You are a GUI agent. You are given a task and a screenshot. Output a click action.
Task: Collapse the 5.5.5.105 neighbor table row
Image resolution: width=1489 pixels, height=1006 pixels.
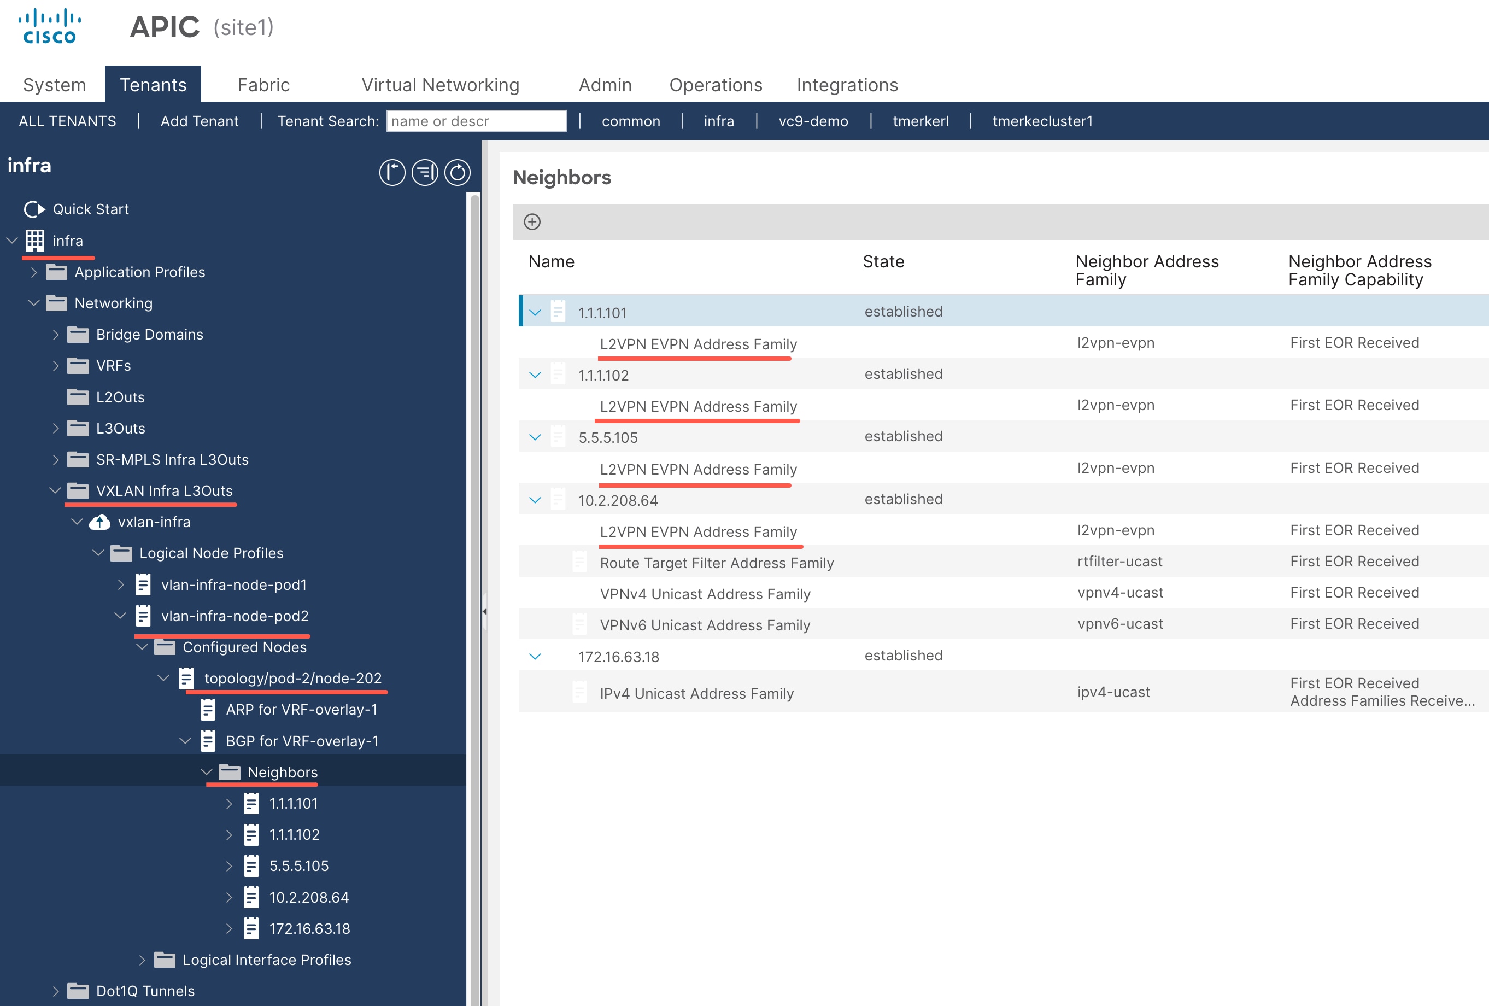535,437
